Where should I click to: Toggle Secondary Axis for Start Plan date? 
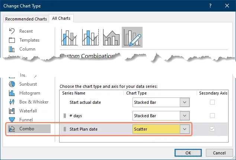click(x=212, y=129)
